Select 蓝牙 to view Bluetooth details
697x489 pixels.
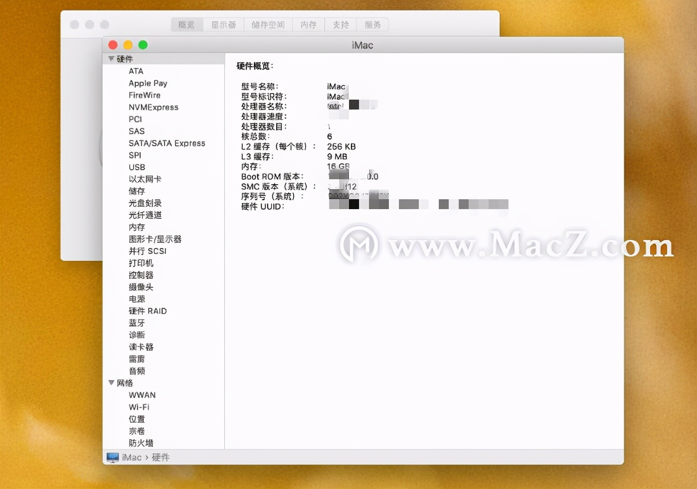click(137, 323)
